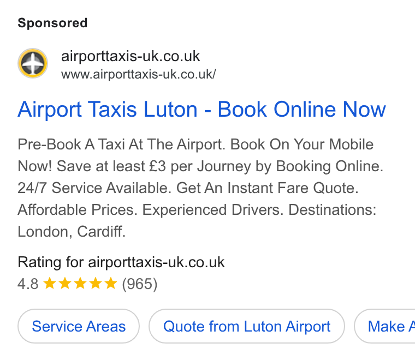Select the Service Areas chip

tap(79, 326)
